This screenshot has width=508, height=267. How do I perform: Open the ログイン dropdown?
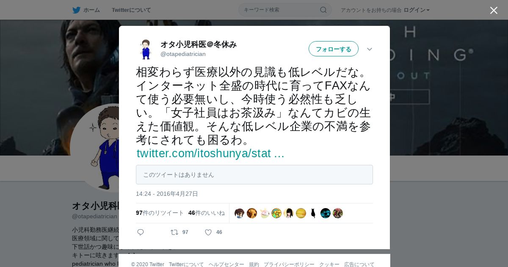pos(417,10)
